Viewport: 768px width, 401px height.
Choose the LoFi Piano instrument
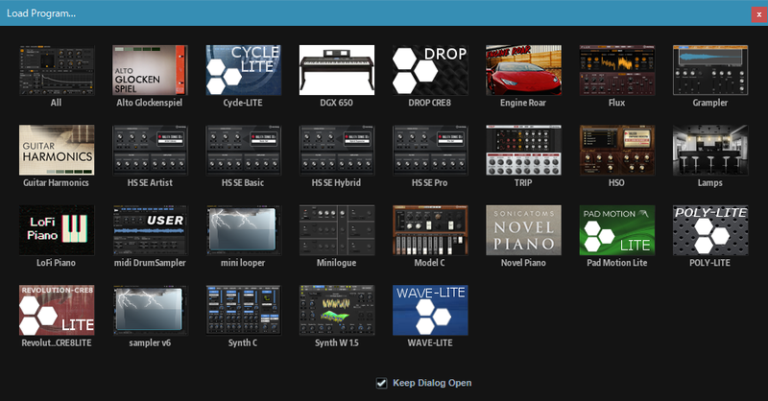[x=57, y=230]
